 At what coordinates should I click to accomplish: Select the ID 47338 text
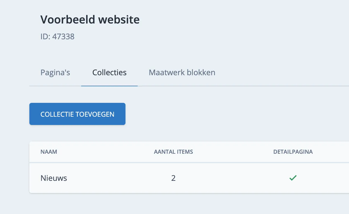58,36
